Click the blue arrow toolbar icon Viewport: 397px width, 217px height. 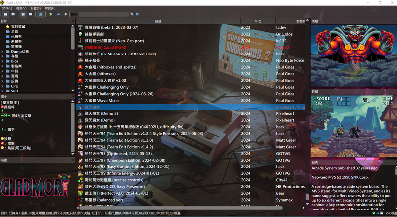pyautogui.click(x=58, y=14)
